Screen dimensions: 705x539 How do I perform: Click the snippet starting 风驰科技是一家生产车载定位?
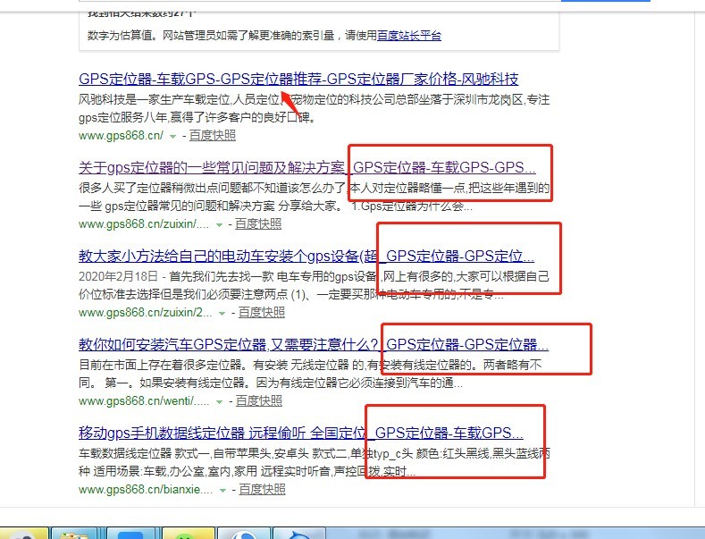tap(315, 108)
